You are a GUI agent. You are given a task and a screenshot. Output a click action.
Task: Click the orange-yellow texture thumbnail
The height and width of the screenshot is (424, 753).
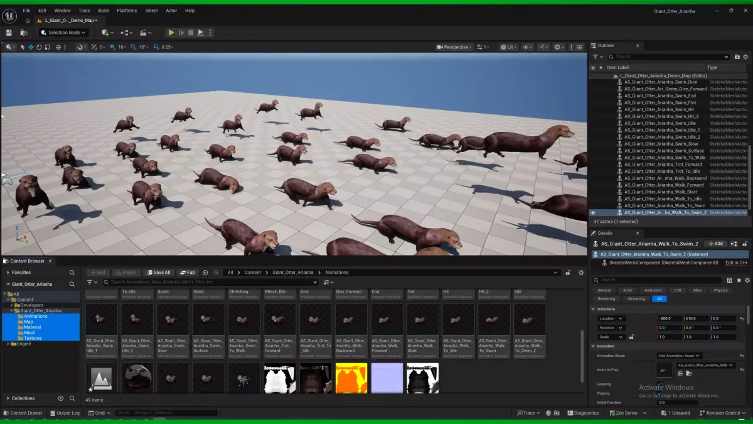[351, 378]
